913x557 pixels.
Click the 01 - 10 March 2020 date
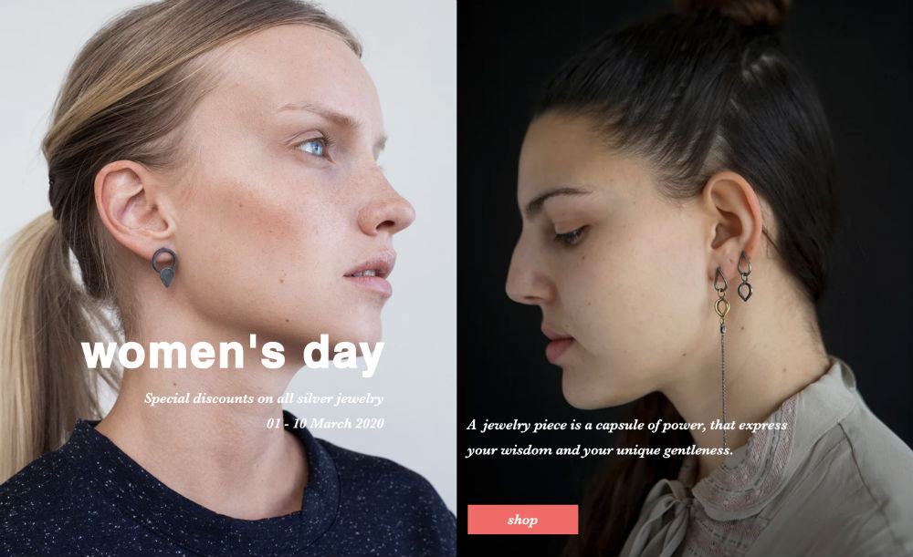coord(325,423)
